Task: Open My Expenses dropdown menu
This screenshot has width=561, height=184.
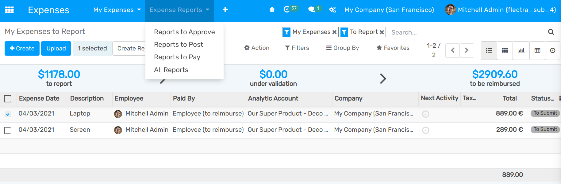Action: pyautogui.click(x=117, y=10)
